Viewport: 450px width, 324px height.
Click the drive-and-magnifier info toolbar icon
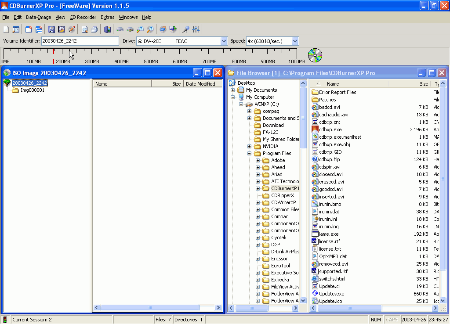coord(140,29)
